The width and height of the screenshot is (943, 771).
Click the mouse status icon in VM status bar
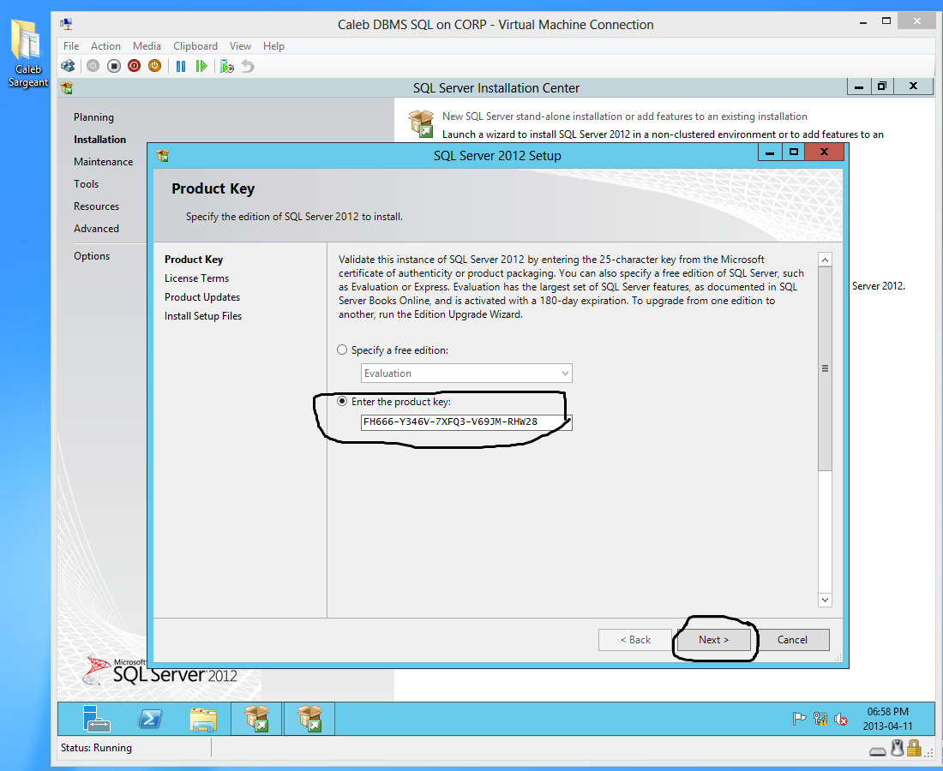click(x=898, y=748)
